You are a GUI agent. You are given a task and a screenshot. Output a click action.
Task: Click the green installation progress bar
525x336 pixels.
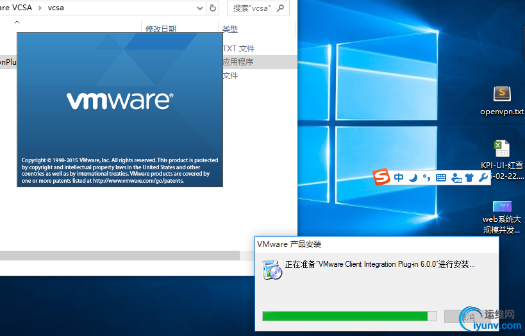(349, 316)
